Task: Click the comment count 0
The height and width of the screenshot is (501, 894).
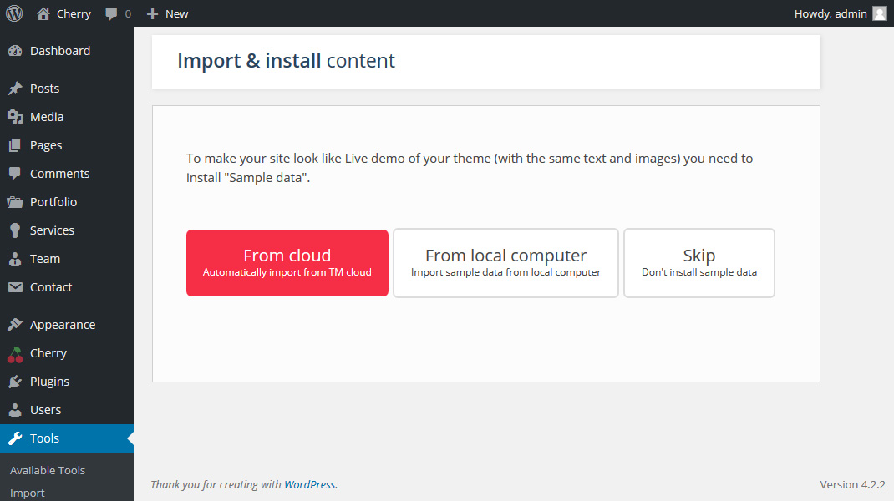Action: [129, 13]
